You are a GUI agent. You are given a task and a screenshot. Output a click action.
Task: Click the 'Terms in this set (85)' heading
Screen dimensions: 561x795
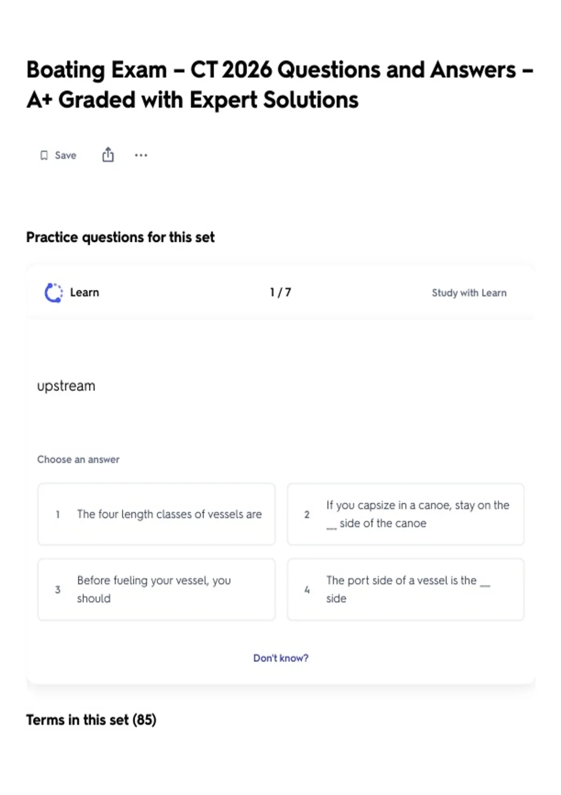pyautogui.click(x=91, y=720)
